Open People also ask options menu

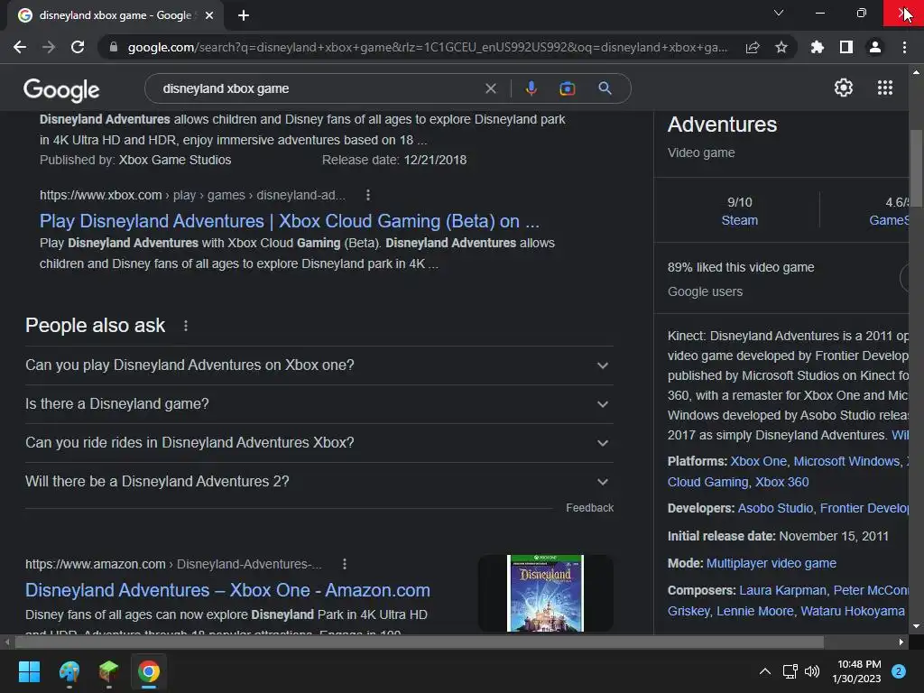click(x=186, y=326)
